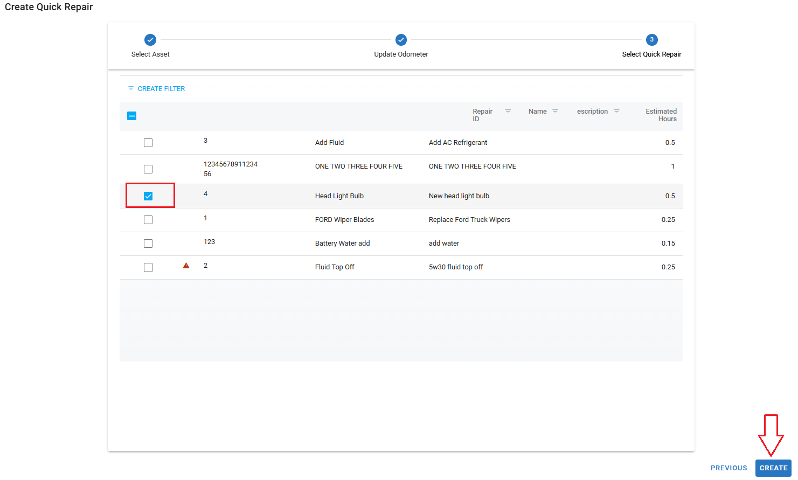This screenshot has width=798, height=480.
Task: Toggle the select-all header checkbox
Action: [x=132, y=116]
